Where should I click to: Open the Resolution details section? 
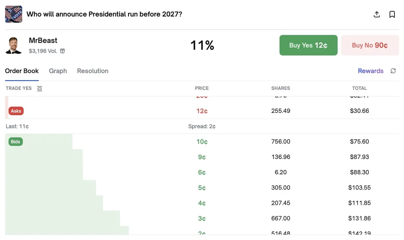coord(93,71)
